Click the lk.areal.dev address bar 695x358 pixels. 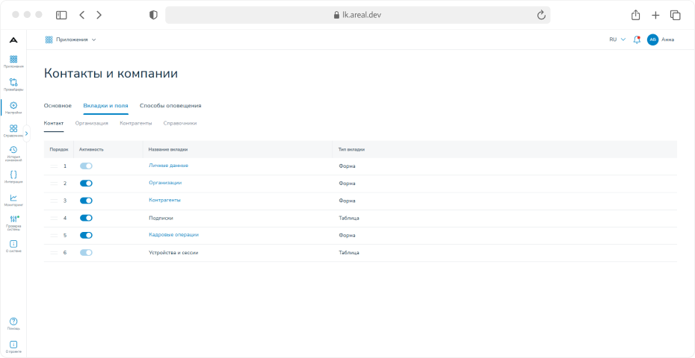pyautogui.click(x=358, y=15)
